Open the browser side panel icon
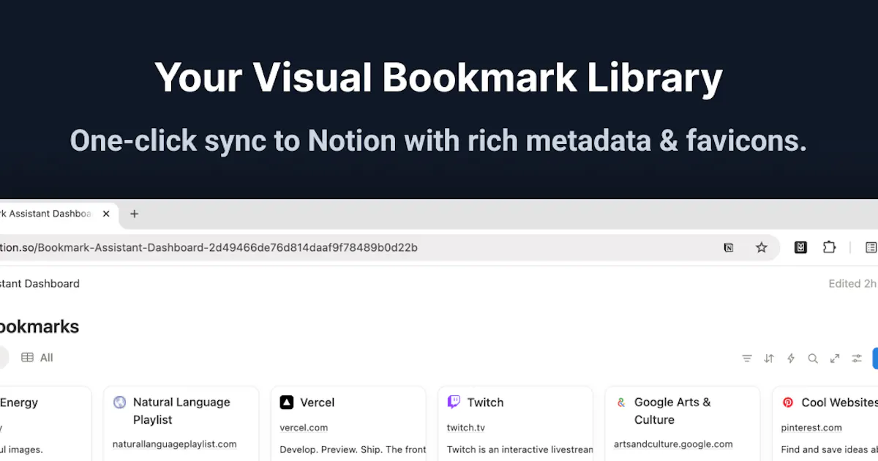 pyautogui.click(x=871, y=247)
